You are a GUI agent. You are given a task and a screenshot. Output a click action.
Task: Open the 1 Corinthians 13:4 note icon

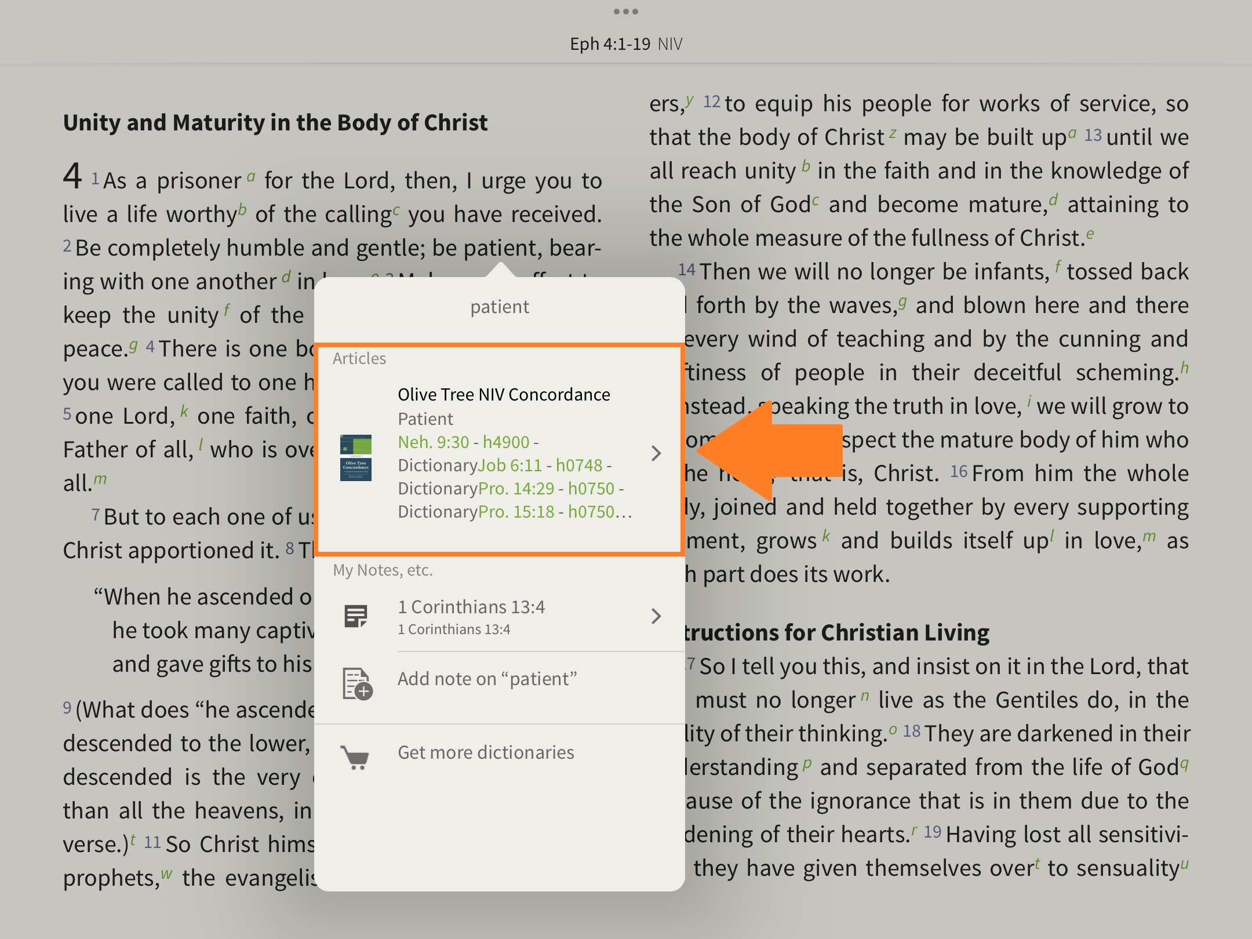click(355, 616)
